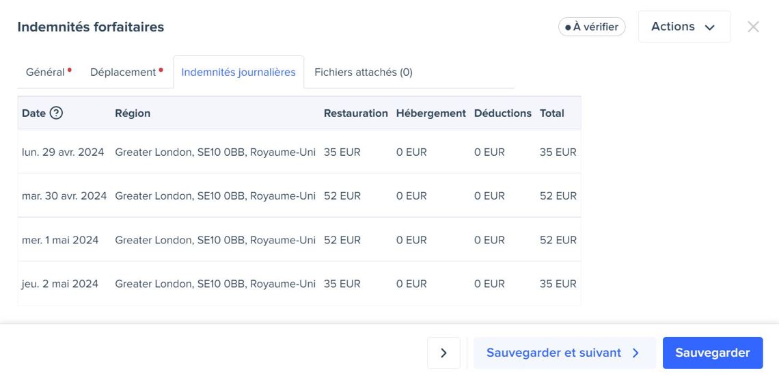Select the mar. 30 avr. 2024 row
The image size is (779, 378).
pos(64,195)
